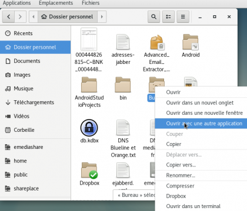Click the Dossier personnel path button
This screenshot has height=211, width=247.
pyautogui.click(x=68, y=17)
